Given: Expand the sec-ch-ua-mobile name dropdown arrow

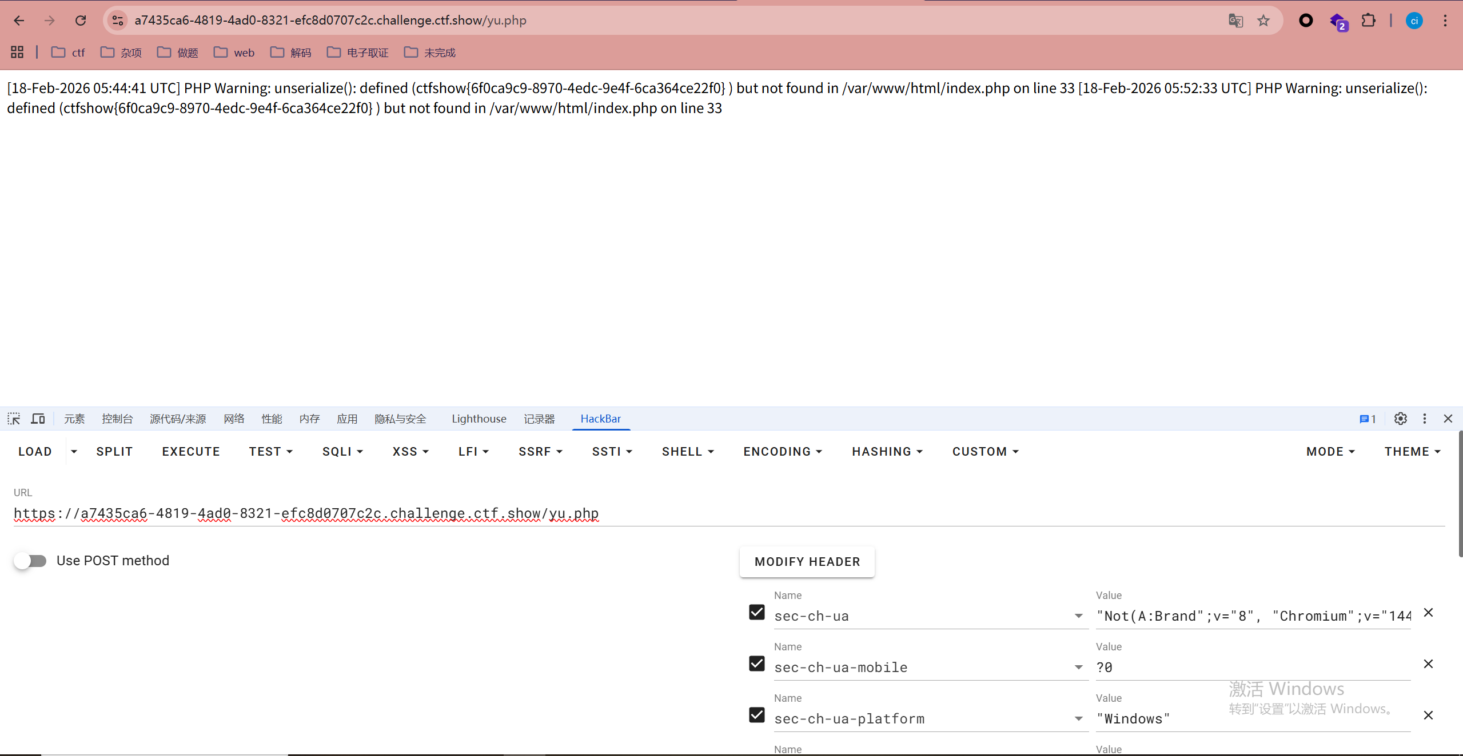Looking at the screenshot, I should pos(1078,667).
